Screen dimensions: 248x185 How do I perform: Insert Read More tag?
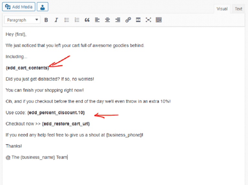pos(138,20)
